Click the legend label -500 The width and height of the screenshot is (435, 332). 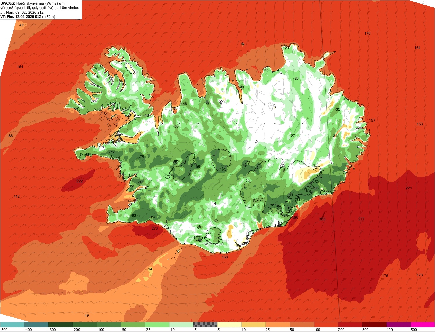(4, 329)
